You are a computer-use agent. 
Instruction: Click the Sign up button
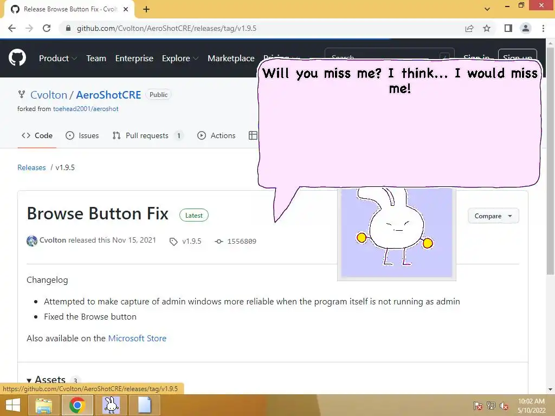pyautogui.click(x=518, y=54)
